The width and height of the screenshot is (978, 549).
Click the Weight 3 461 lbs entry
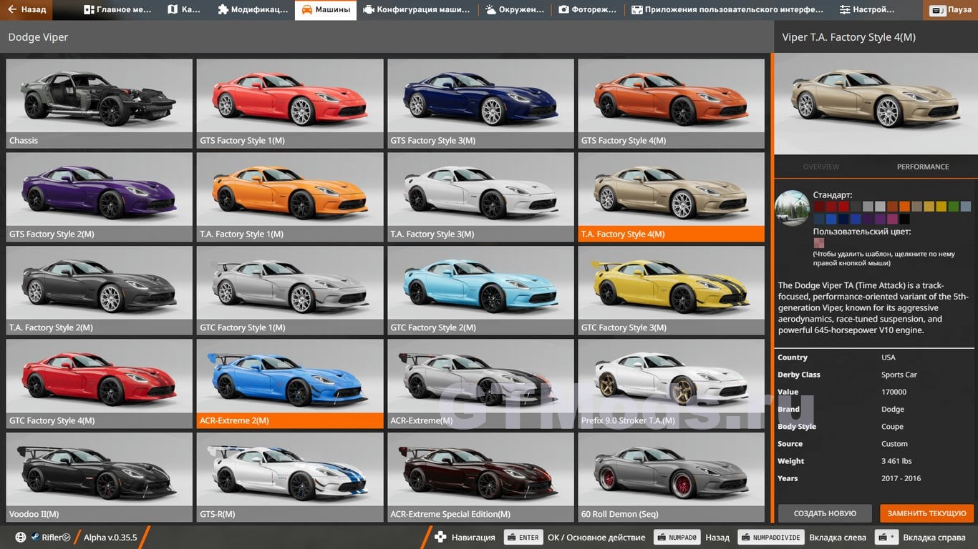pos(876,461)
